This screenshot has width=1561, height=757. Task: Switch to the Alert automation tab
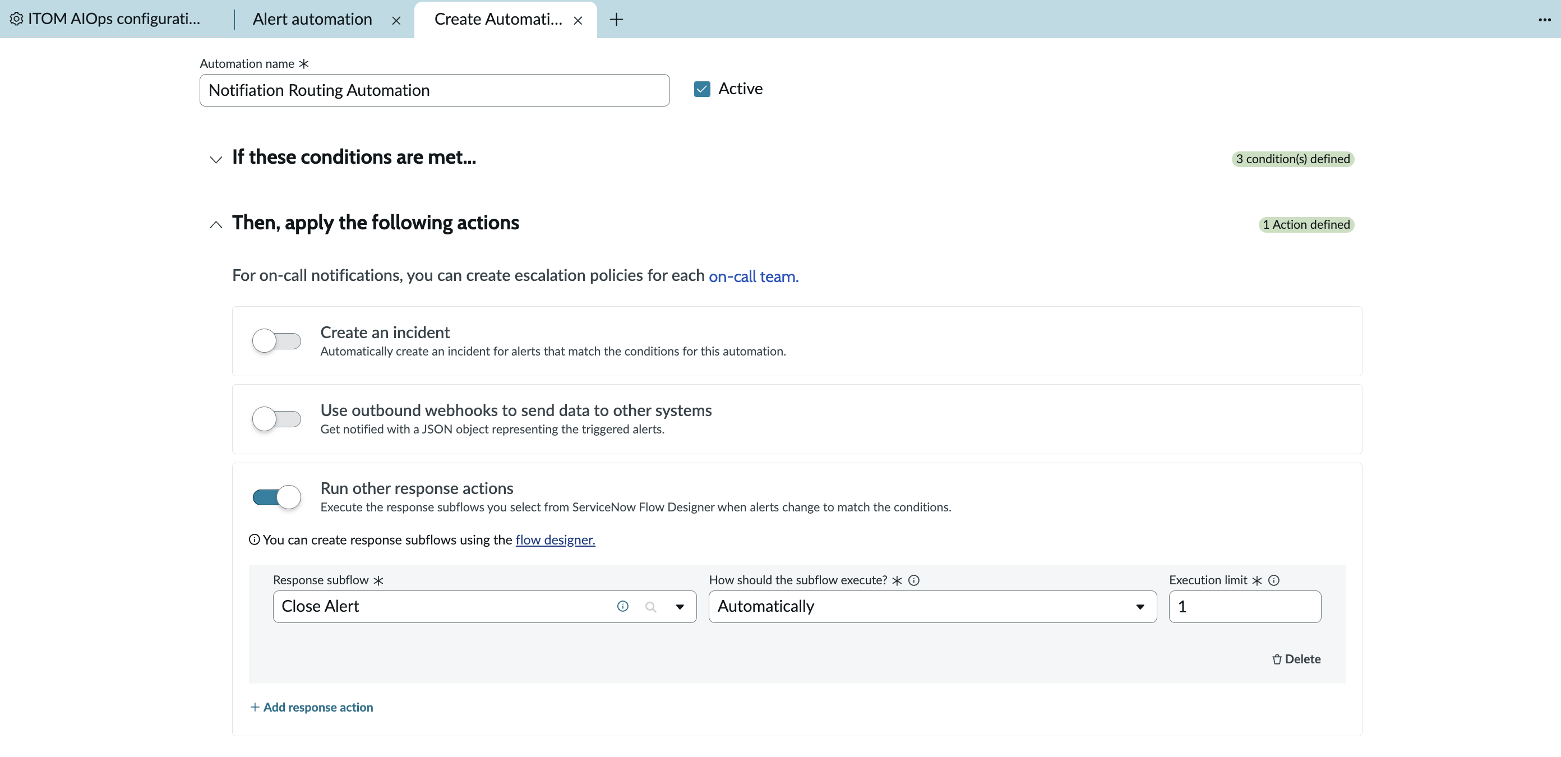tap(313, 20)
